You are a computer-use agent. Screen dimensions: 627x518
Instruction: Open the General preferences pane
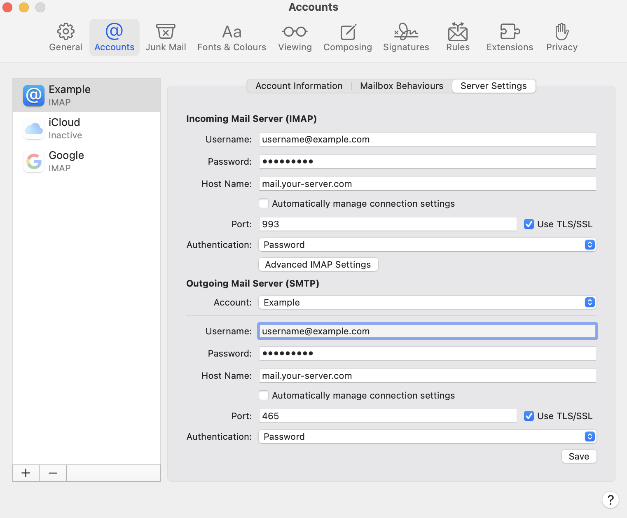[x=66, y=37]
